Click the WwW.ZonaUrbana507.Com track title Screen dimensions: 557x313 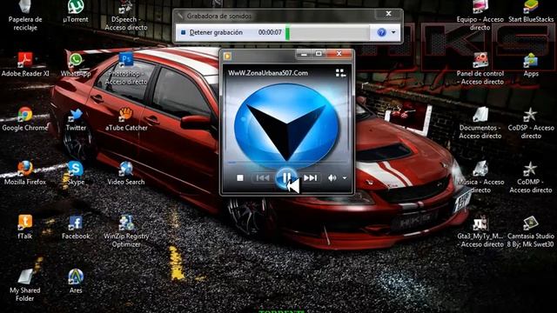coord(268,73)
